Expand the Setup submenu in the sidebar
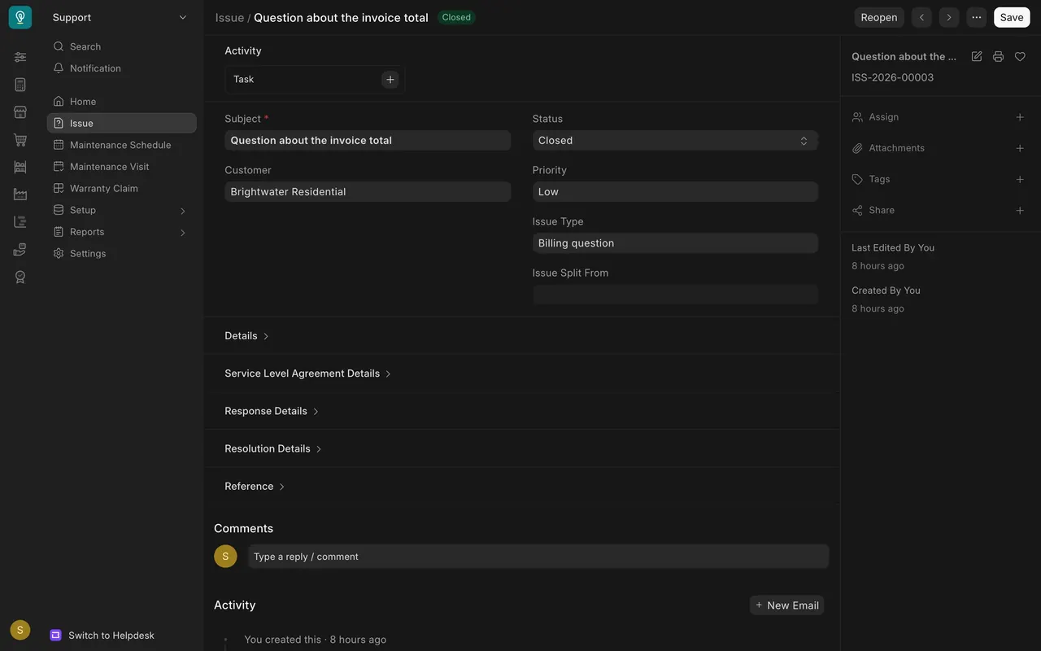The height and width of the screenshot is (651, 1041). [x=121, y=210]
